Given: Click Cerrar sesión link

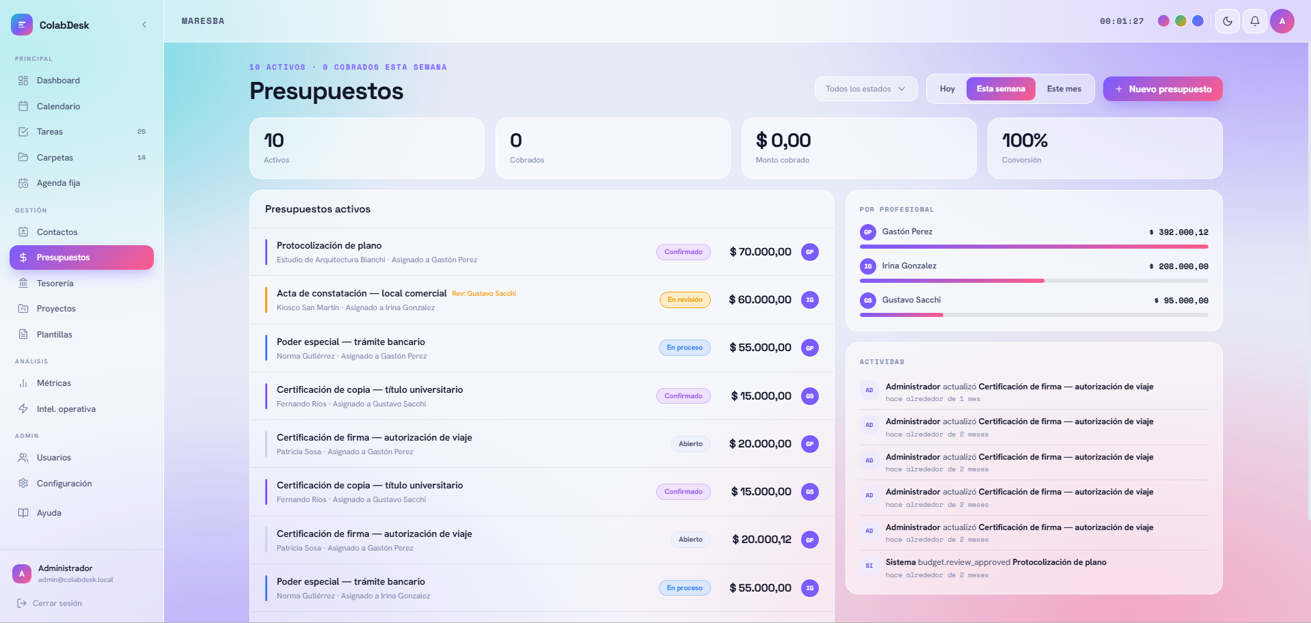Looking at the screenshot, I should pyautogui.click(x=50, y=603).
